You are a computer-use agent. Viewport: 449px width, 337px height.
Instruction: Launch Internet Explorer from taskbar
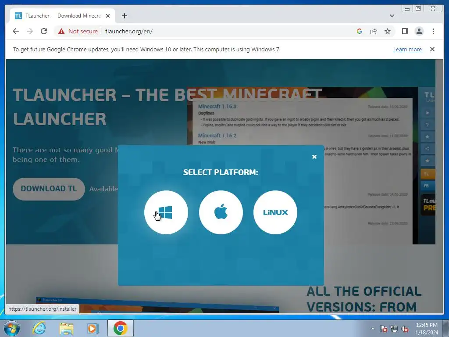tap(39, 328)
